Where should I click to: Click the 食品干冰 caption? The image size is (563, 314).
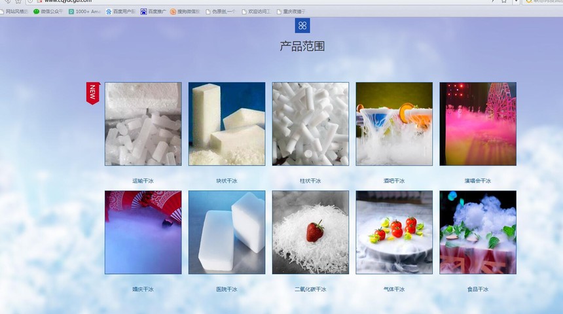pos(477,289)
